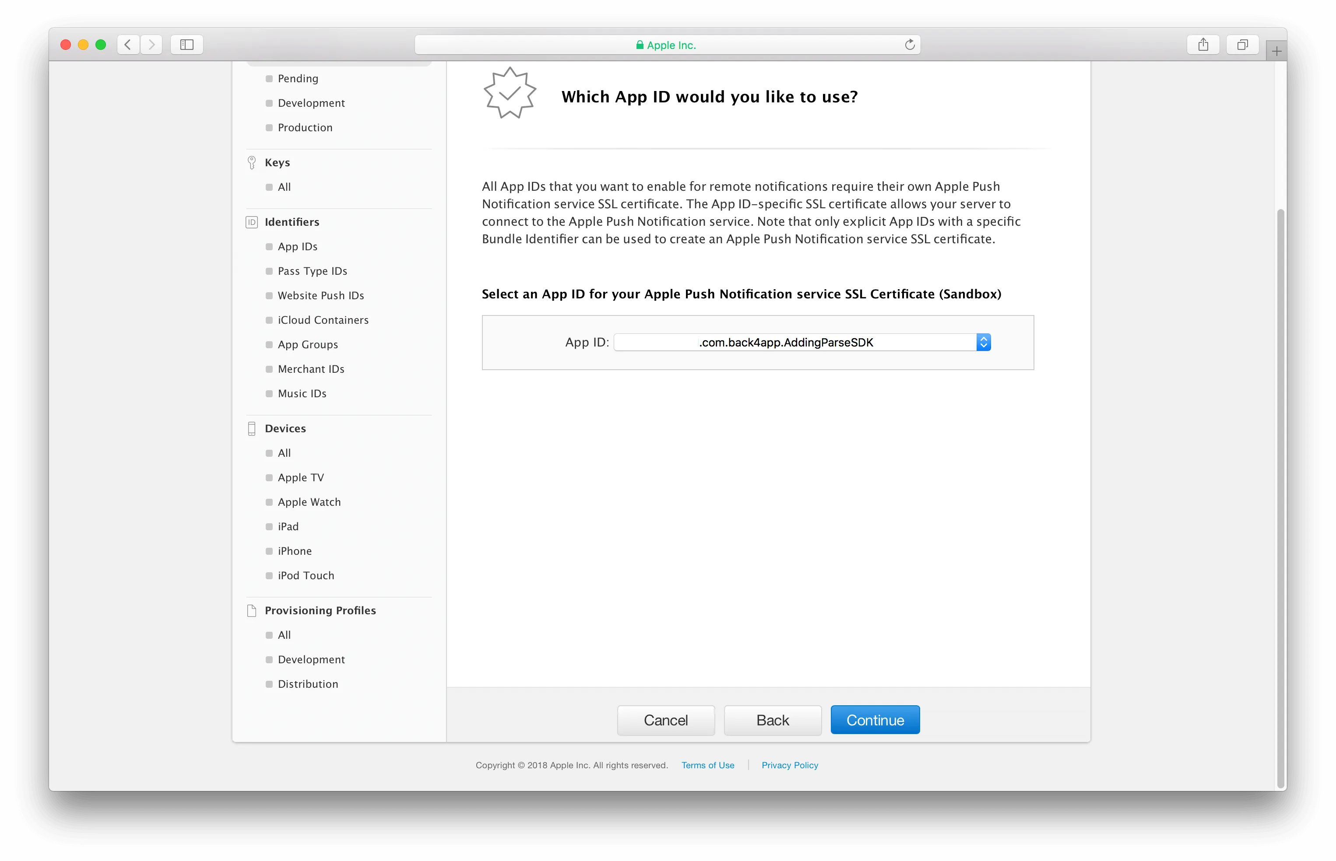Click the Keys section key icon
The width and height of the screenshot is (1336, 861).
(x=252, y=163)
